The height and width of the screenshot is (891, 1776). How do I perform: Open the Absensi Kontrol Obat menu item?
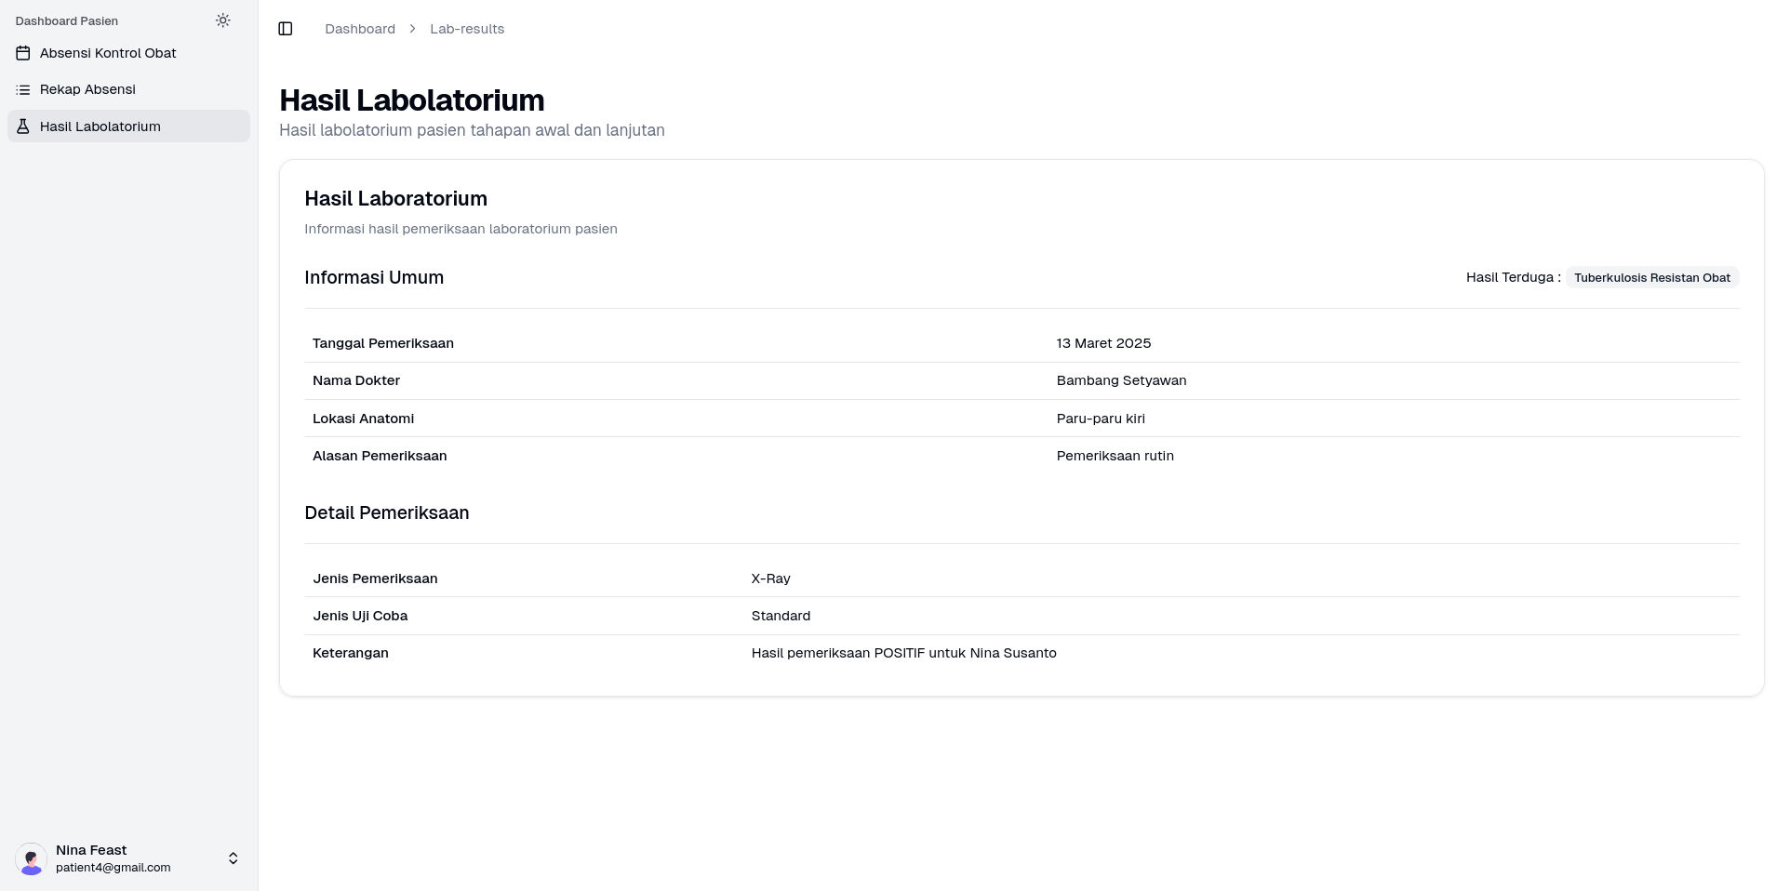[108, 53]
